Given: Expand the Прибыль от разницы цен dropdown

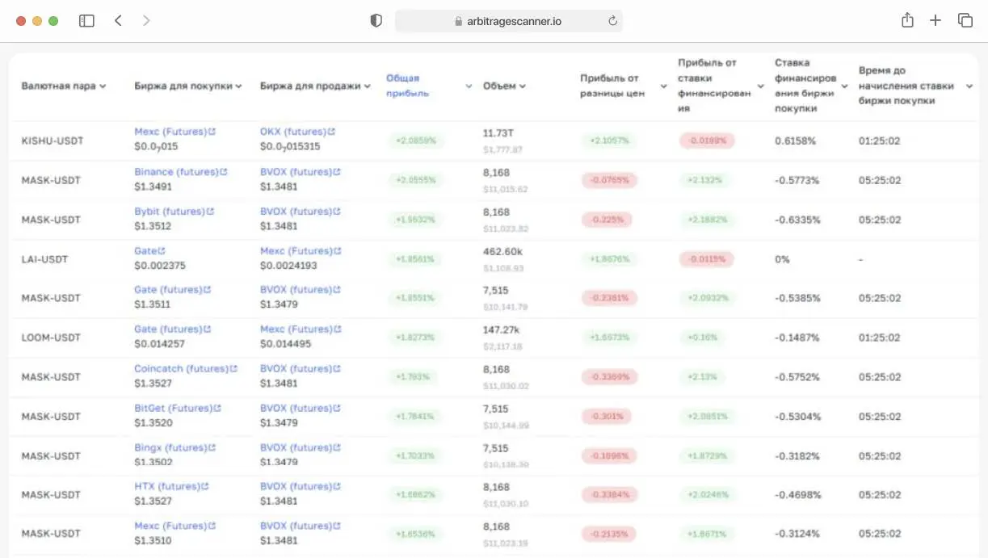Looking at the screenshot, I should pos(664,86).
